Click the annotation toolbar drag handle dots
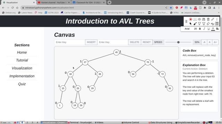 [x=186, y=21]
